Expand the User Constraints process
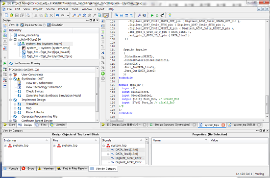This screenshot has width=270, height=178. (11, 75)
